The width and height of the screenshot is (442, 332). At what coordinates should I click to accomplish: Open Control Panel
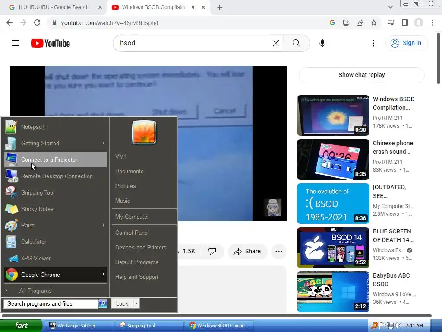[132, 233]
